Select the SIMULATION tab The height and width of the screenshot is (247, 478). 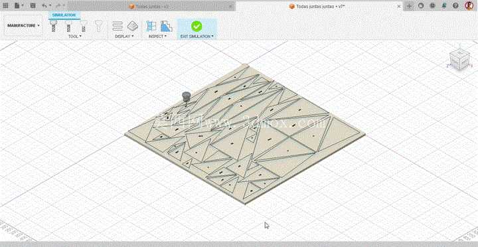(64, 15)
